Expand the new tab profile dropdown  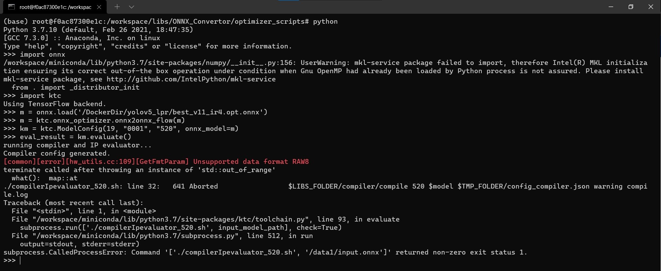click(x=131, y=7)
